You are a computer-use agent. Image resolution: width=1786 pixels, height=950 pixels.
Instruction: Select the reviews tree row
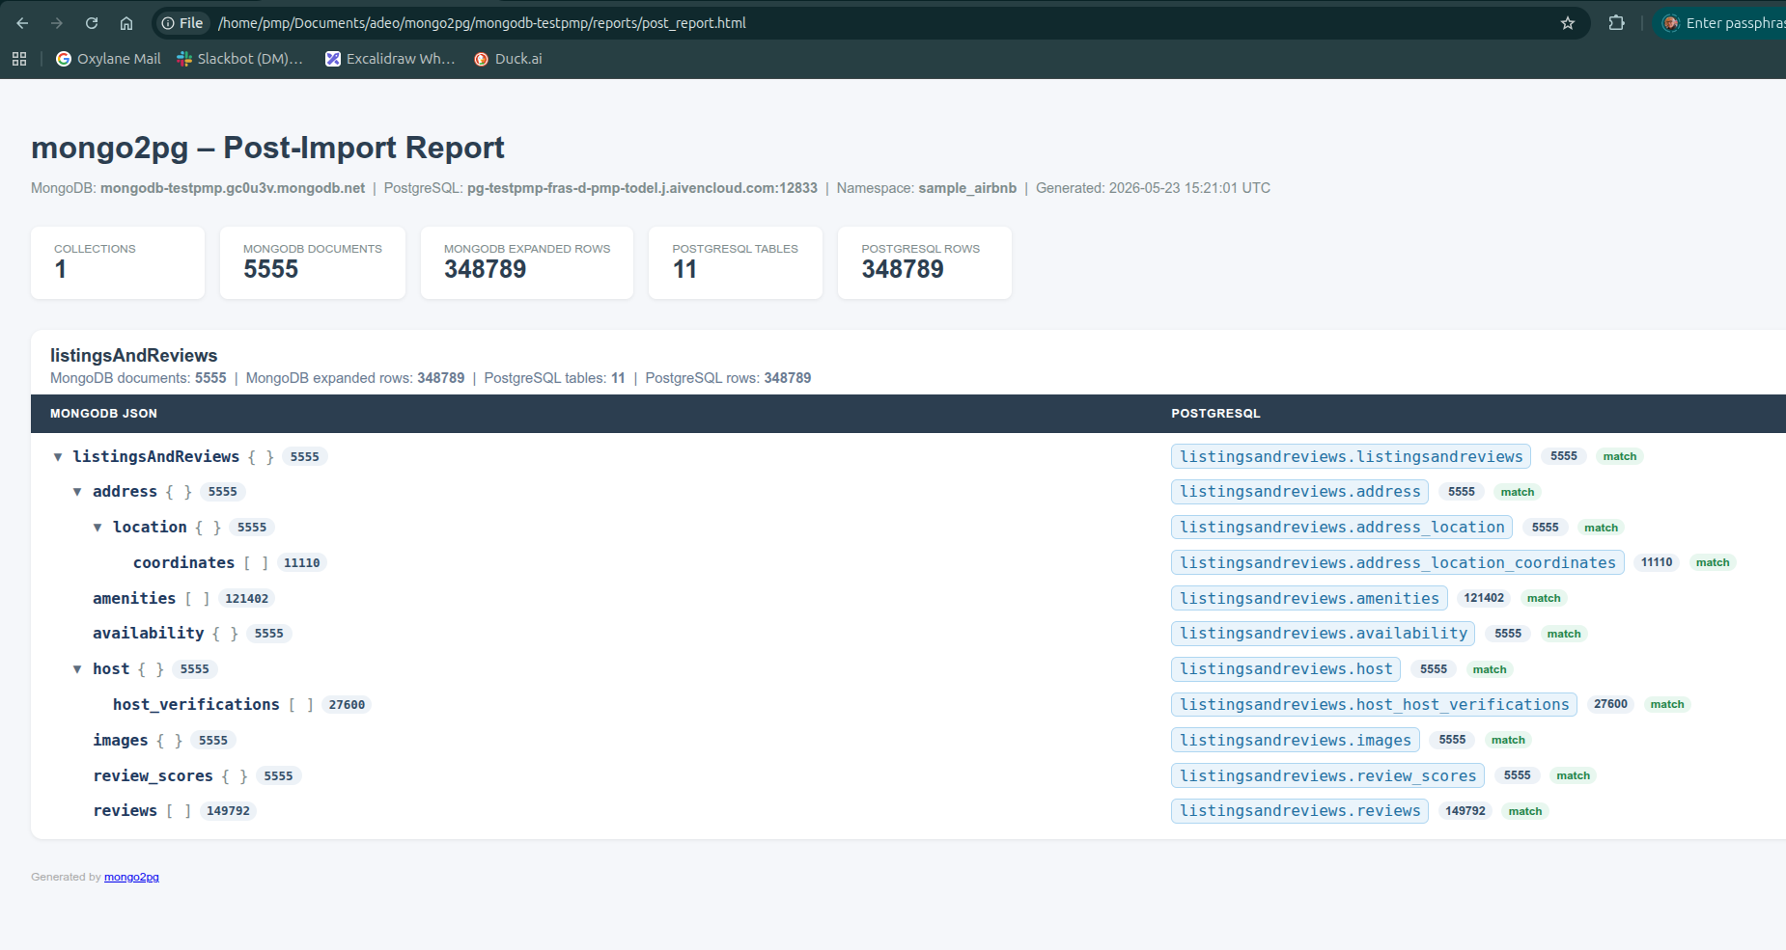click(x=174, y=811)
